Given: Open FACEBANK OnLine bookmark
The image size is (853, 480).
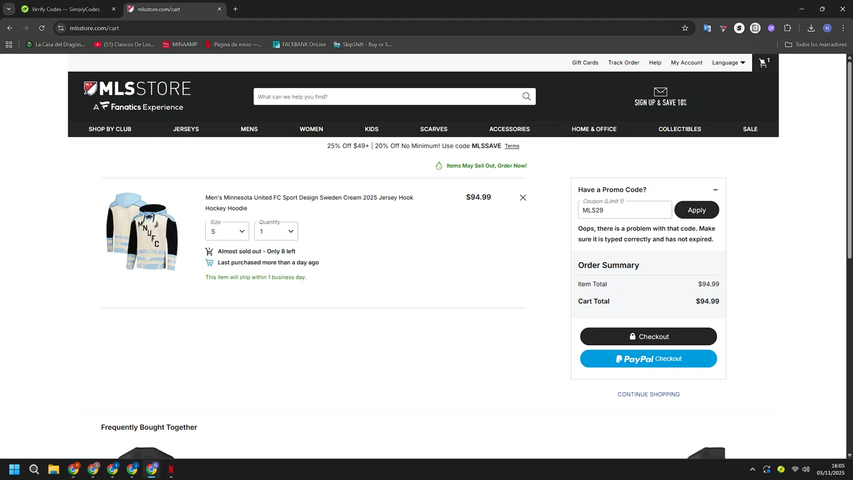Looking at the screenshot, I should click(299, 44).
